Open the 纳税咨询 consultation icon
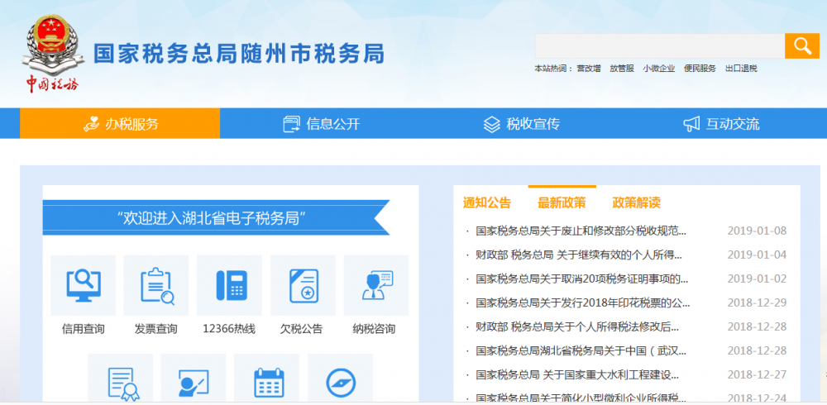The image size is (827, 405). 375,285
